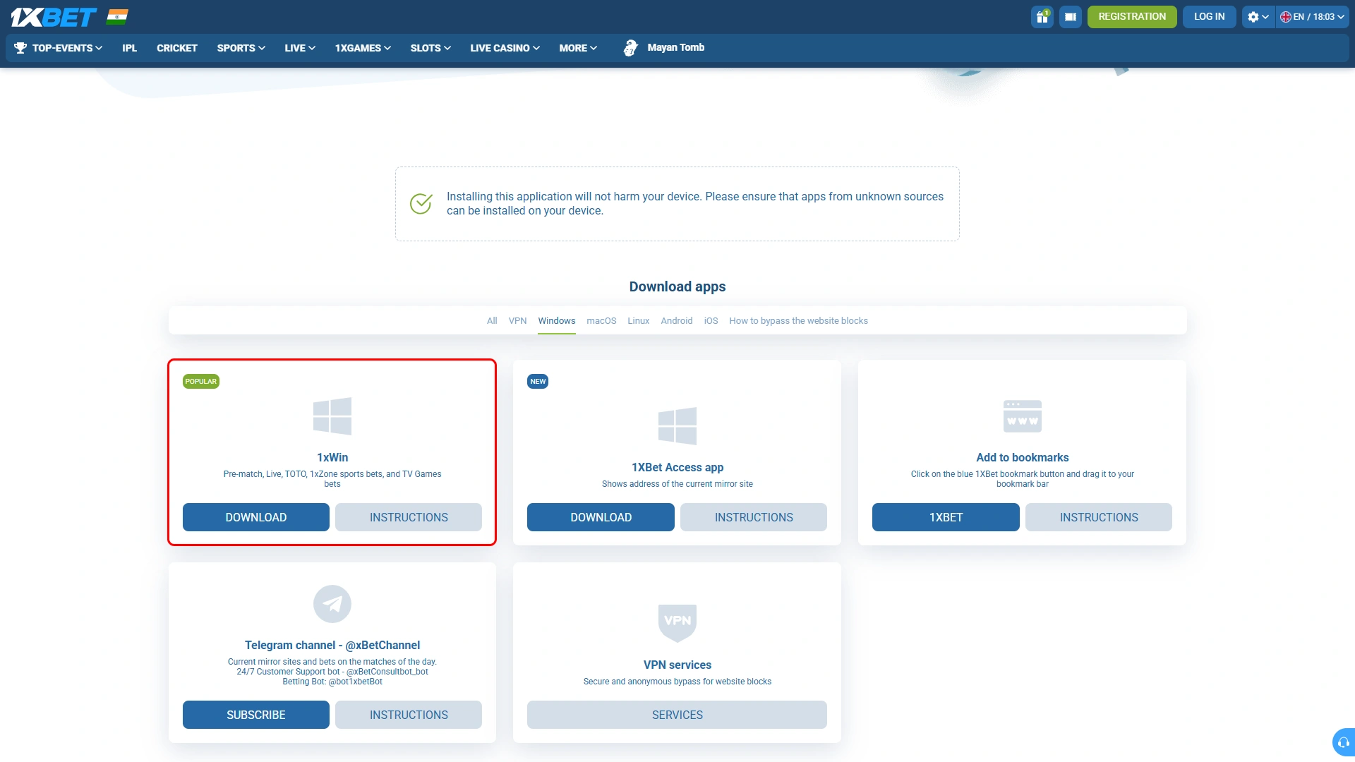Click the 1XBET logo
The height and width of the screenshot is (762, 1355).
[54, 17]
